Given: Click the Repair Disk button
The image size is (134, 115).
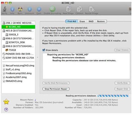Looking at the screenshot, I should (x=122, y=89).
